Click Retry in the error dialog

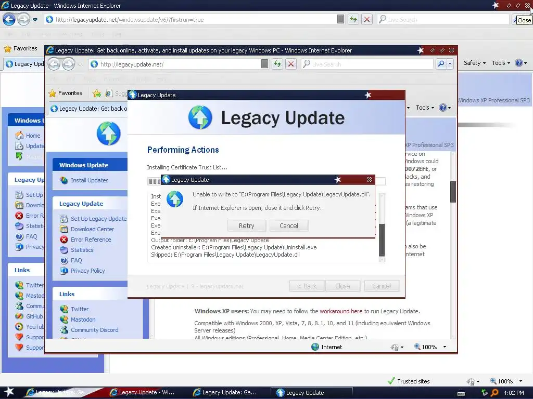coord(246,225)
